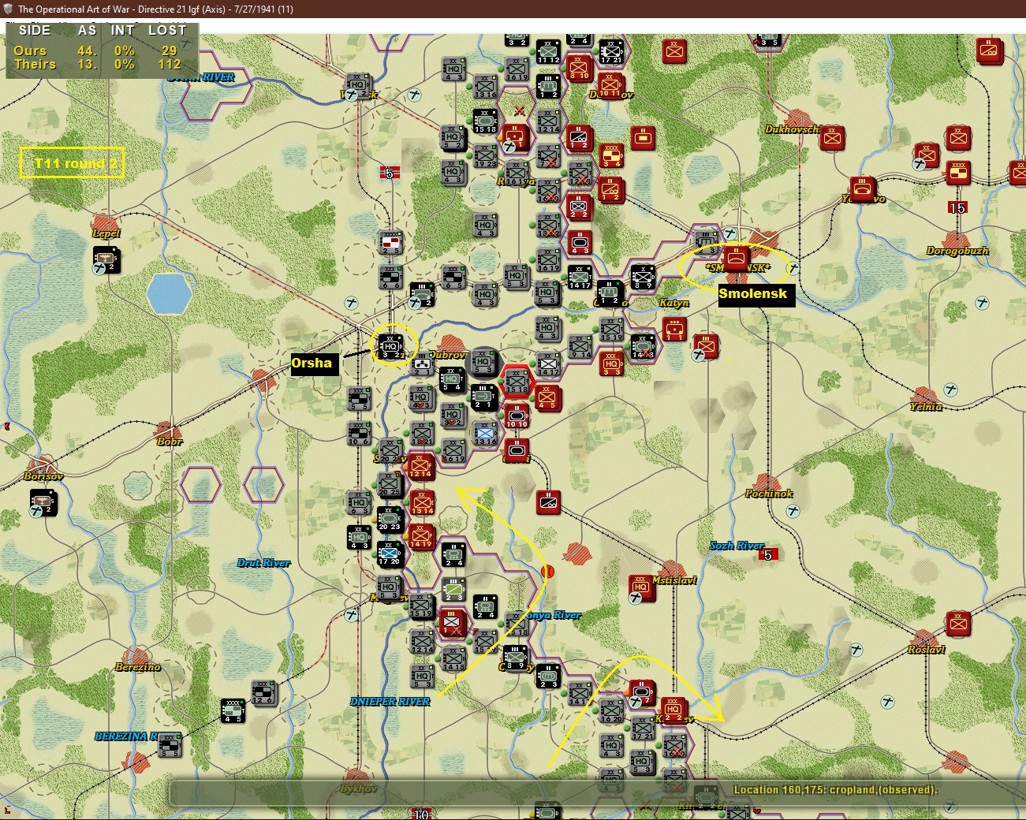The image size is (1026, 820).
Task: Click the Bobr town label
Action: (170, 442)
